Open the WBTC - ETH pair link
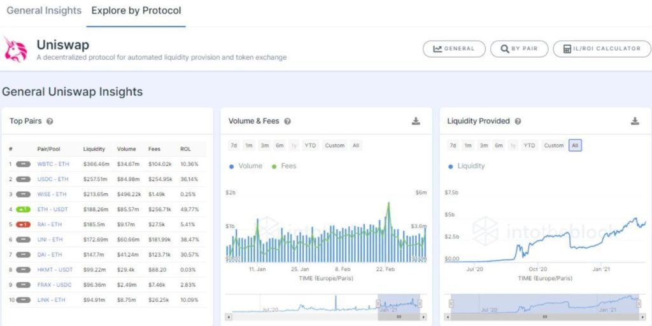The height and width of the screenshot is (326, 652). [53, 164]
